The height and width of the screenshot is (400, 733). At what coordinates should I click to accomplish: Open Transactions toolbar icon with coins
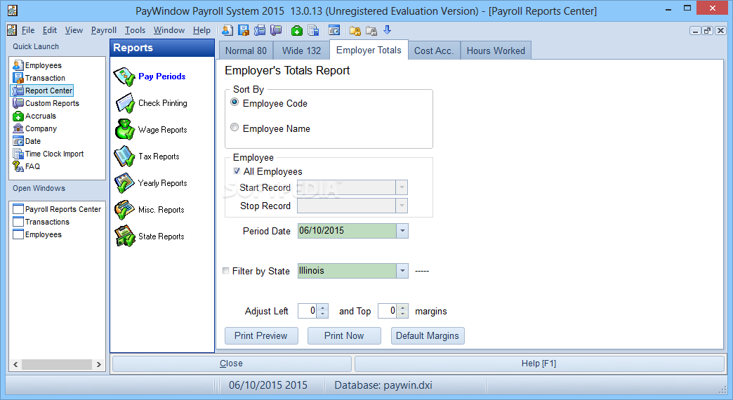click(244, 30)
